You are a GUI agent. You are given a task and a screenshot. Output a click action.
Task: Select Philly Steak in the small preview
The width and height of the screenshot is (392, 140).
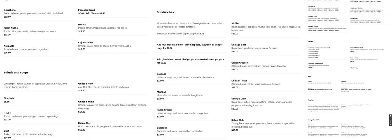(x=354, y=18)
